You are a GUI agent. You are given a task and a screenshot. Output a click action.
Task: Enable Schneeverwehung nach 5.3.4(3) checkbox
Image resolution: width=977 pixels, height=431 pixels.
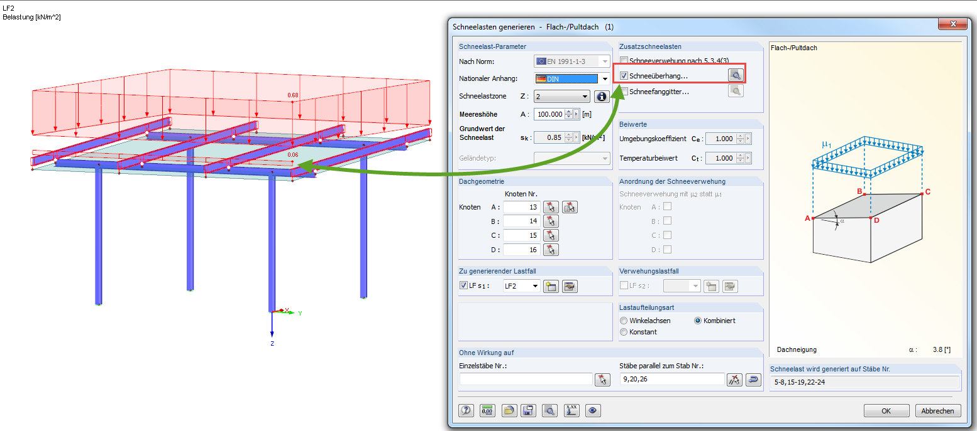tap(624, 60)
